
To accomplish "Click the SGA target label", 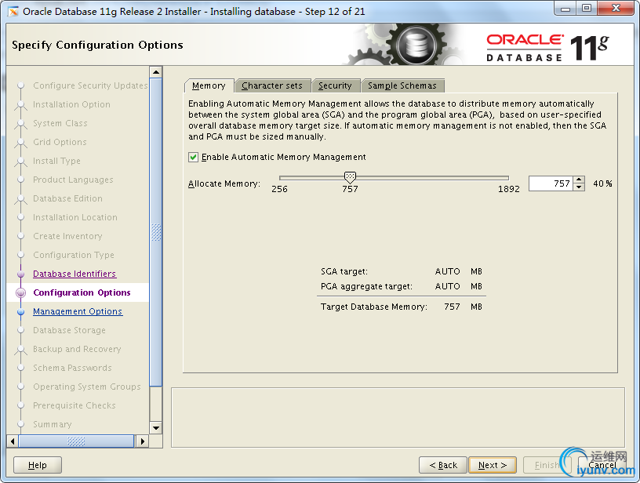I will click(x=344, y=271).
